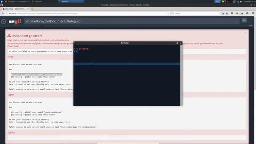256x144 pixels.
Task: Bookmark this page with star icon
Action: pyautogui.click(x=223, y=14)
